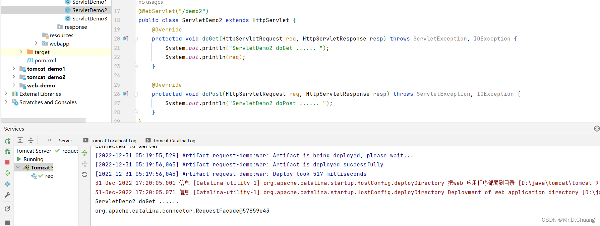This screenshot has width=600, height=226.
Task: Open the Tomcat Catalina Log tab
Action: pyautogui.click(x=174, y=141)
